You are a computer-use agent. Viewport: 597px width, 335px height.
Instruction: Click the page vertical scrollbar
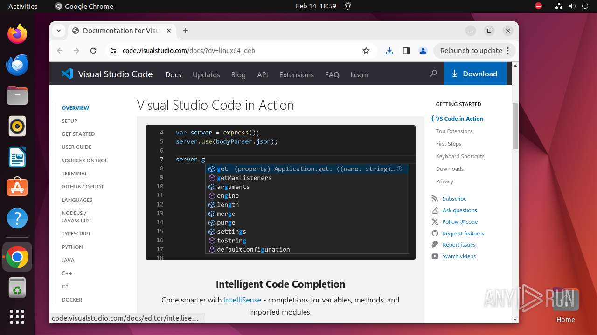pos(515,126)
